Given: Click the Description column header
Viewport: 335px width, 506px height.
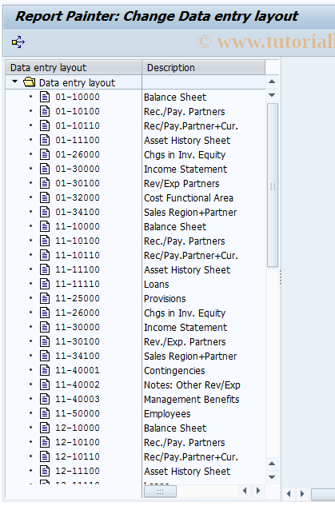Looking at the screenshot, I should [204, 67].
